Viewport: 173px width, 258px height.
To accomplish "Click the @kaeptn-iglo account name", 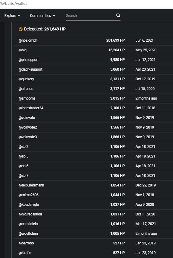I will point(29,205).
